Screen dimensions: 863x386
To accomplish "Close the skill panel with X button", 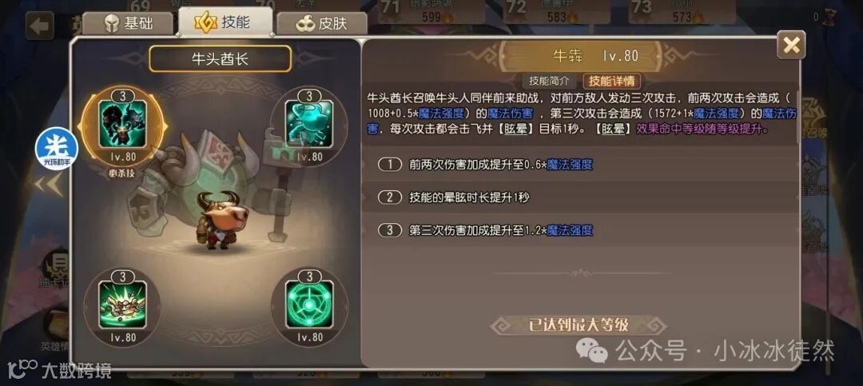I will [x=791, y=45].
